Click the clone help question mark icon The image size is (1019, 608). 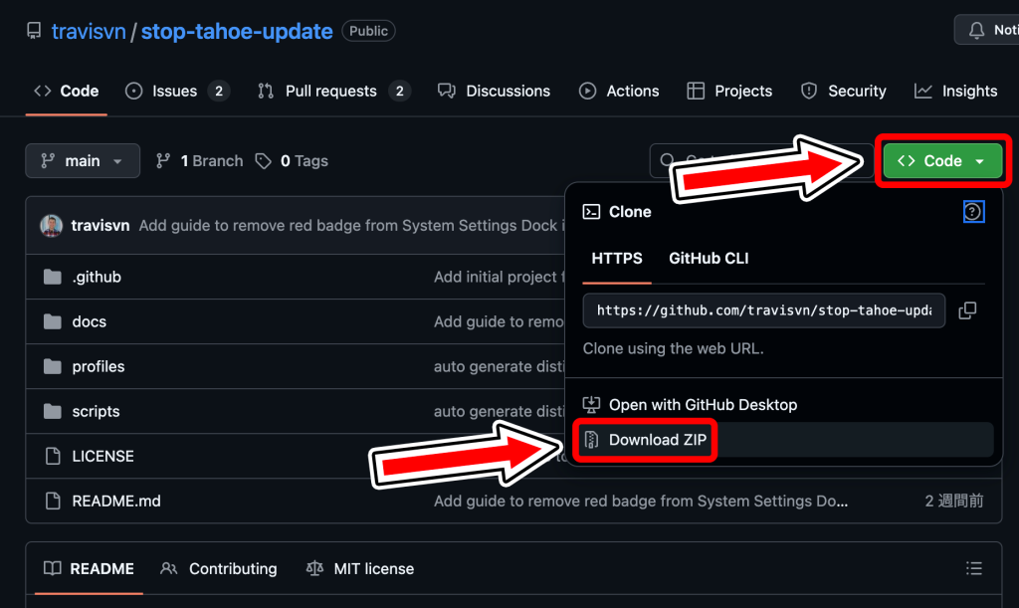point(973,211)
